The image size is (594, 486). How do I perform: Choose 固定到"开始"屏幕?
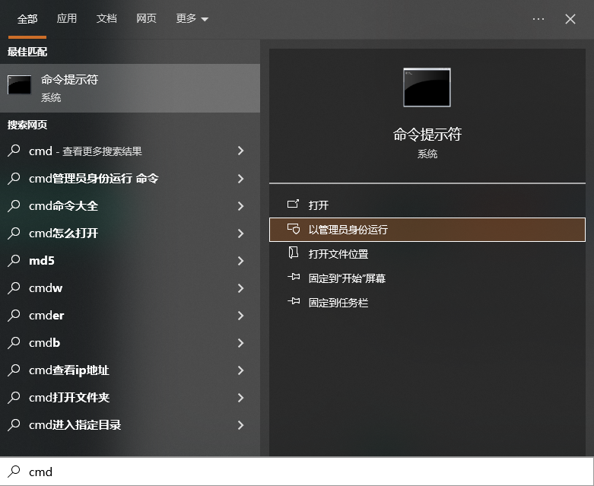click(427, 278)
